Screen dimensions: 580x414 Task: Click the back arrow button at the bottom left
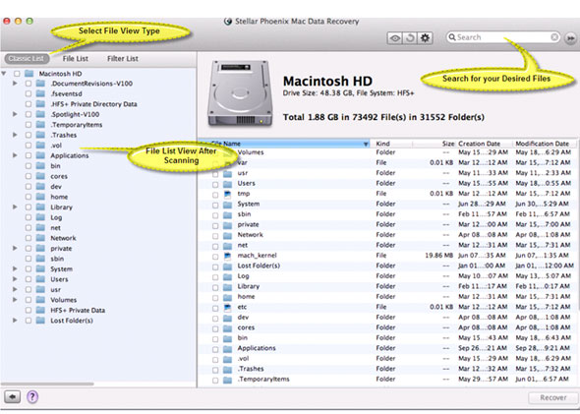12,397
